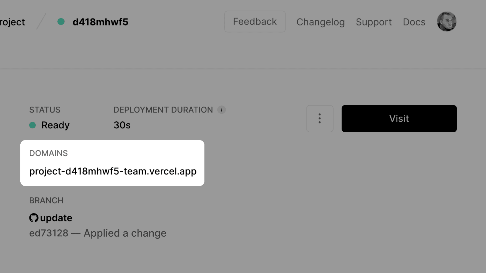The height and width of the screenshot is (273, 486).
Task: Click the 30s deployment duration value
Action: [x=122, y=125]
